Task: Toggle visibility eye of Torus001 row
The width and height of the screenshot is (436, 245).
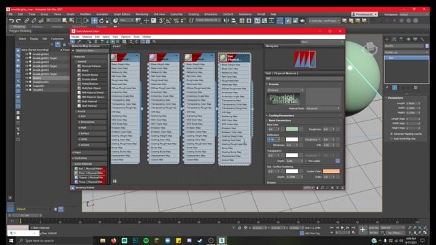Action: pyautogui.click(x=27, y=90)
